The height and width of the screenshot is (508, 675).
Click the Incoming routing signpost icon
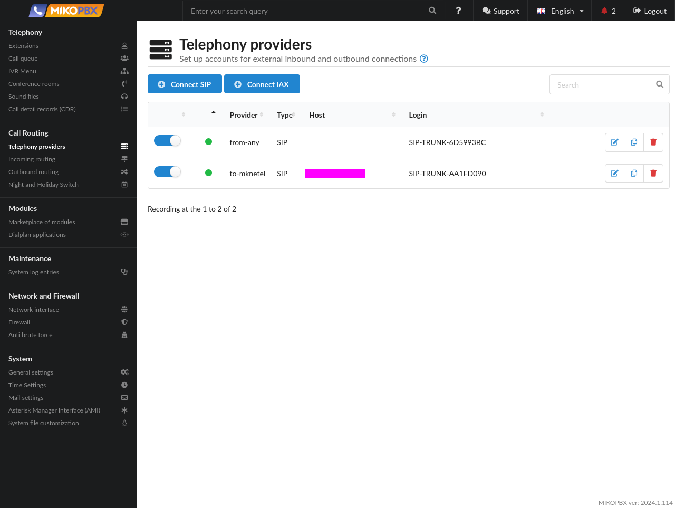coord(124,159)
